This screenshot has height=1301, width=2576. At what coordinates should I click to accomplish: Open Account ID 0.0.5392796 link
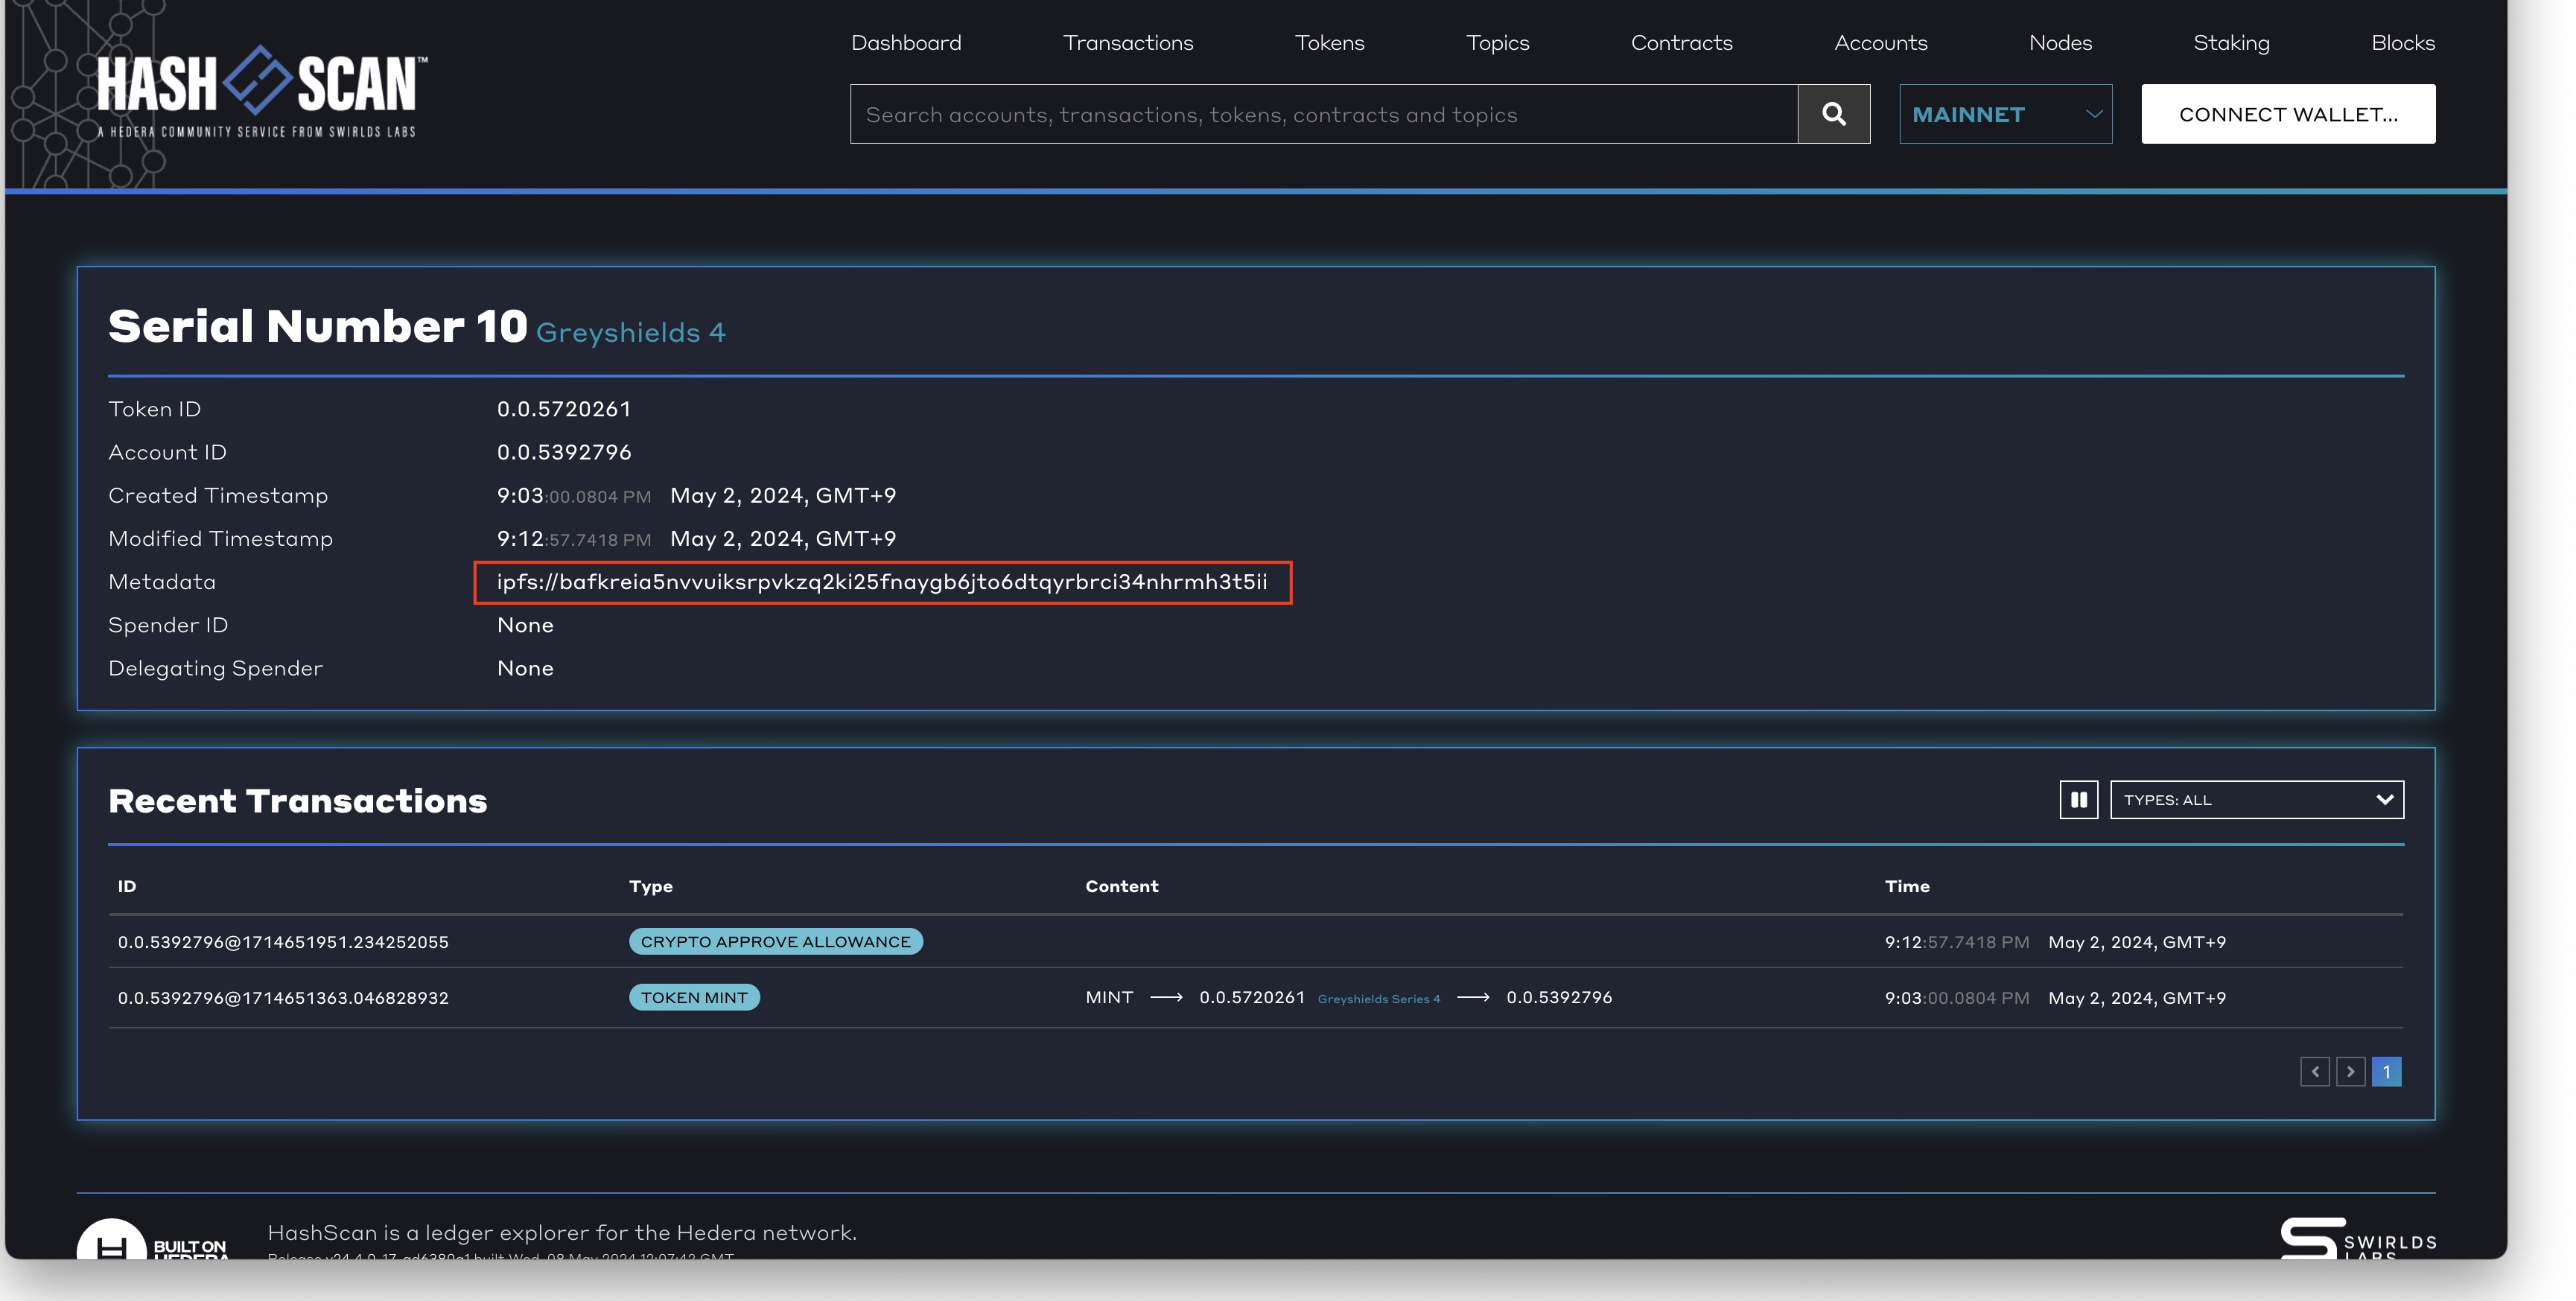(564, 451)
